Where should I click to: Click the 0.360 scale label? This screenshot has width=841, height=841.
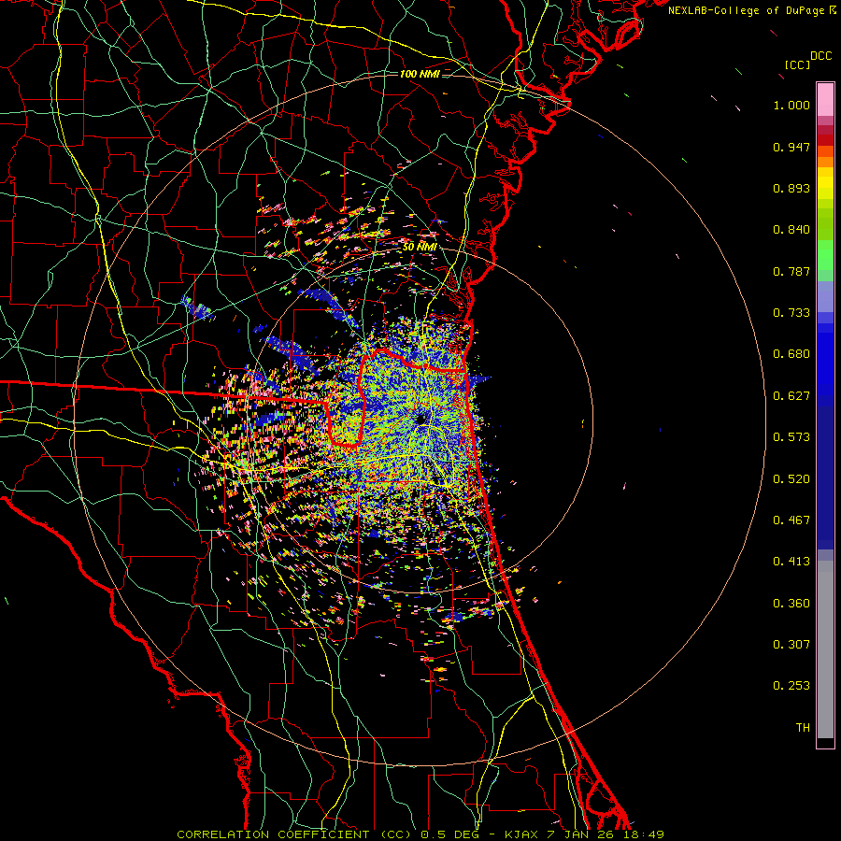791,604
